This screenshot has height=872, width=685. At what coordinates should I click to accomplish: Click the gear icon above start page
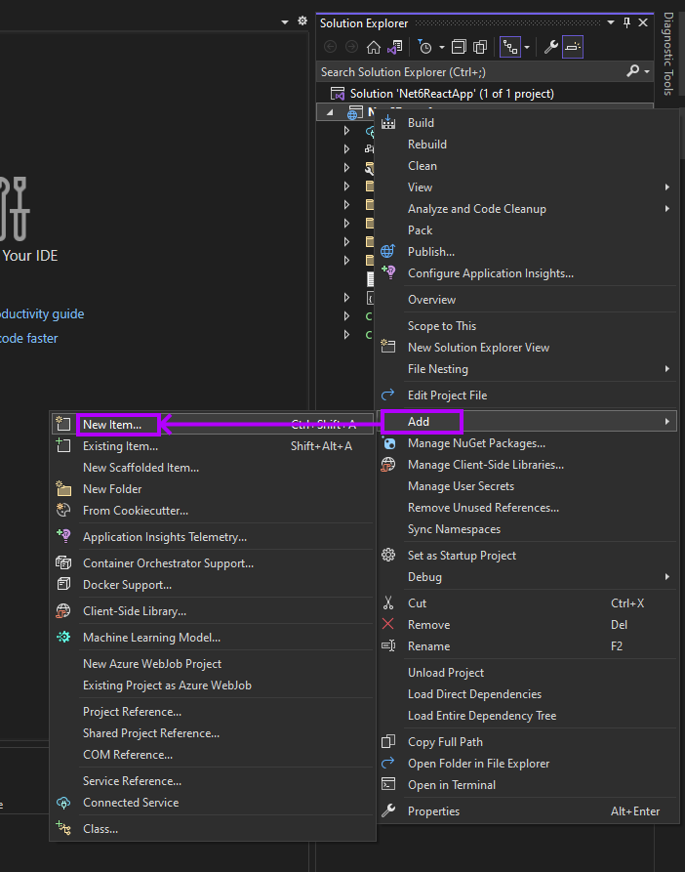(302, 21)
